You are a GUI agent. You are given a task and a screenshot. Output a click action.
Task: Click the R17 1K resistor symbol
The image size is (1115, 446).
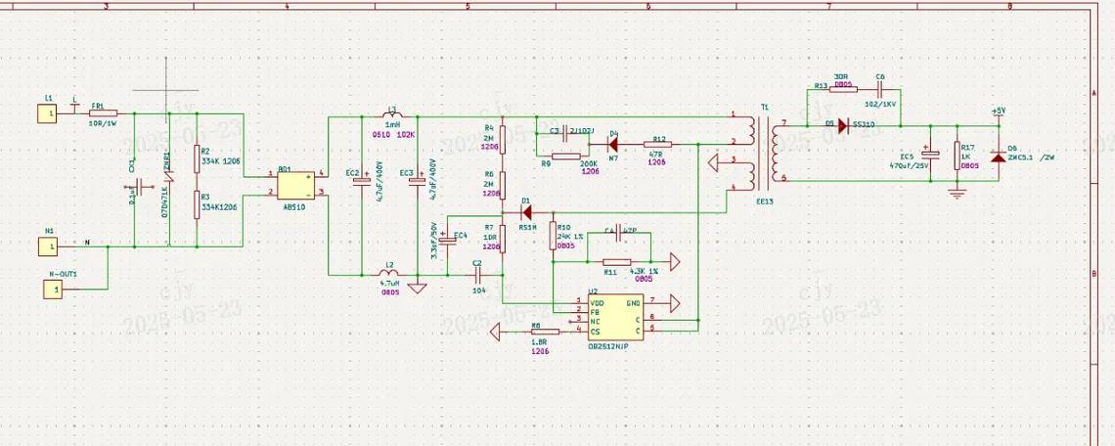(957, 156)
